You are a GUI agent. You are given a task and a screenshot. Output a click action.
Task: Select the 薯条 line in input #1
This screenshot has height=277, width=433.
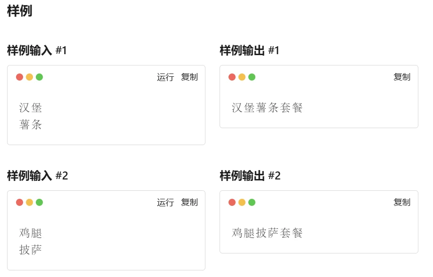pos(31,124)
